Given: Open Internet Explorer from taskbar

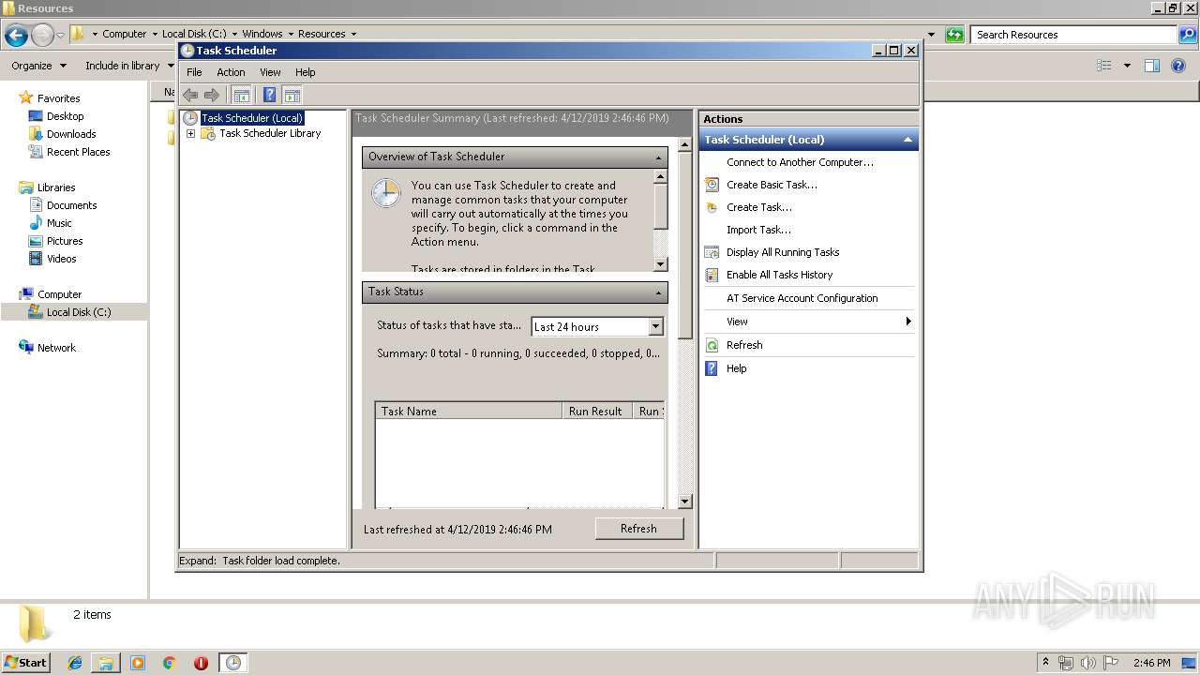Looking at the screenshot, I should tap(75, 663).
